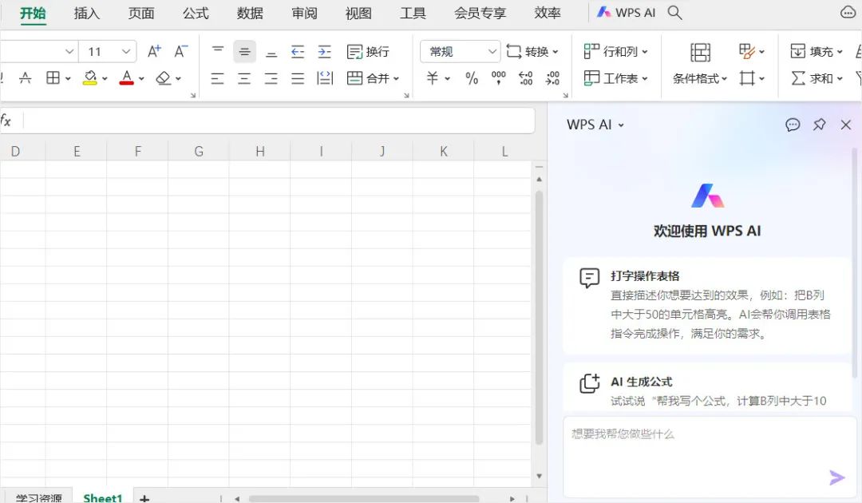The height and width of the screenshot is (503, 862).
Task: Open 填充 fill menu
Action: click(816, 52)
